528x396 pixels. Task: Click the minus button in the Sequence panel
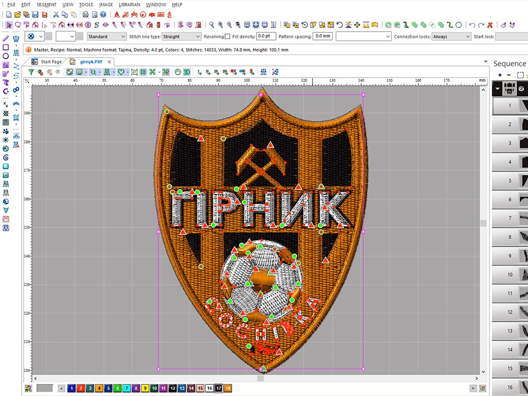tap(509, 75)
